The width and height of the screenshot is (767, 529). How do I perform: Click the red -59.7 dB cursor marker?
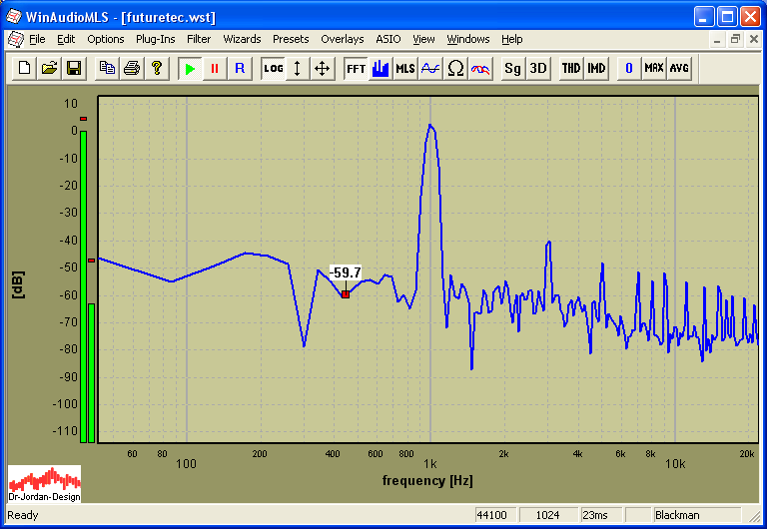346,294
